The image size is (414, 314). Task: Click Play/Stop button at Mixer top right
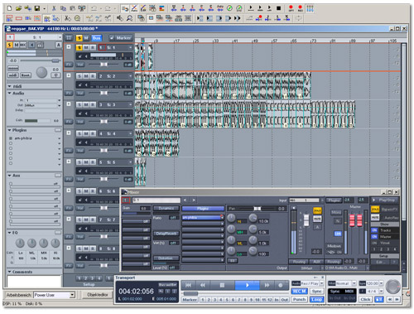pos(384,200)
